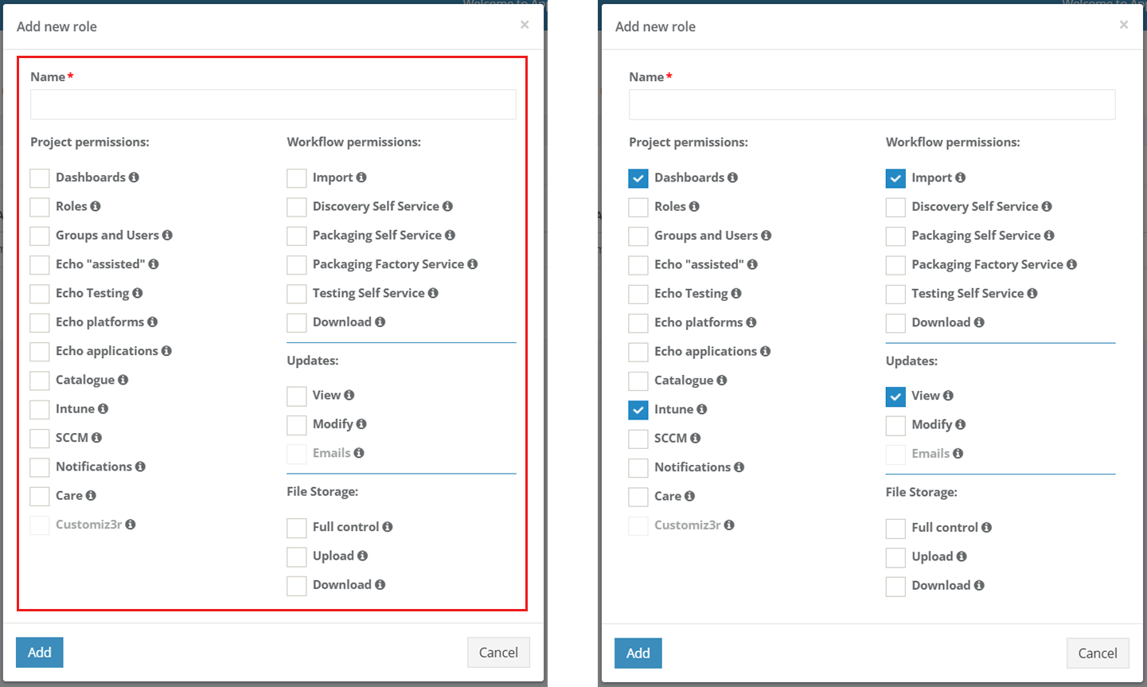The image size is (1147, 687).
Task: Tick Groups and Users checkbox in left dialog
Action: (40, 236)
